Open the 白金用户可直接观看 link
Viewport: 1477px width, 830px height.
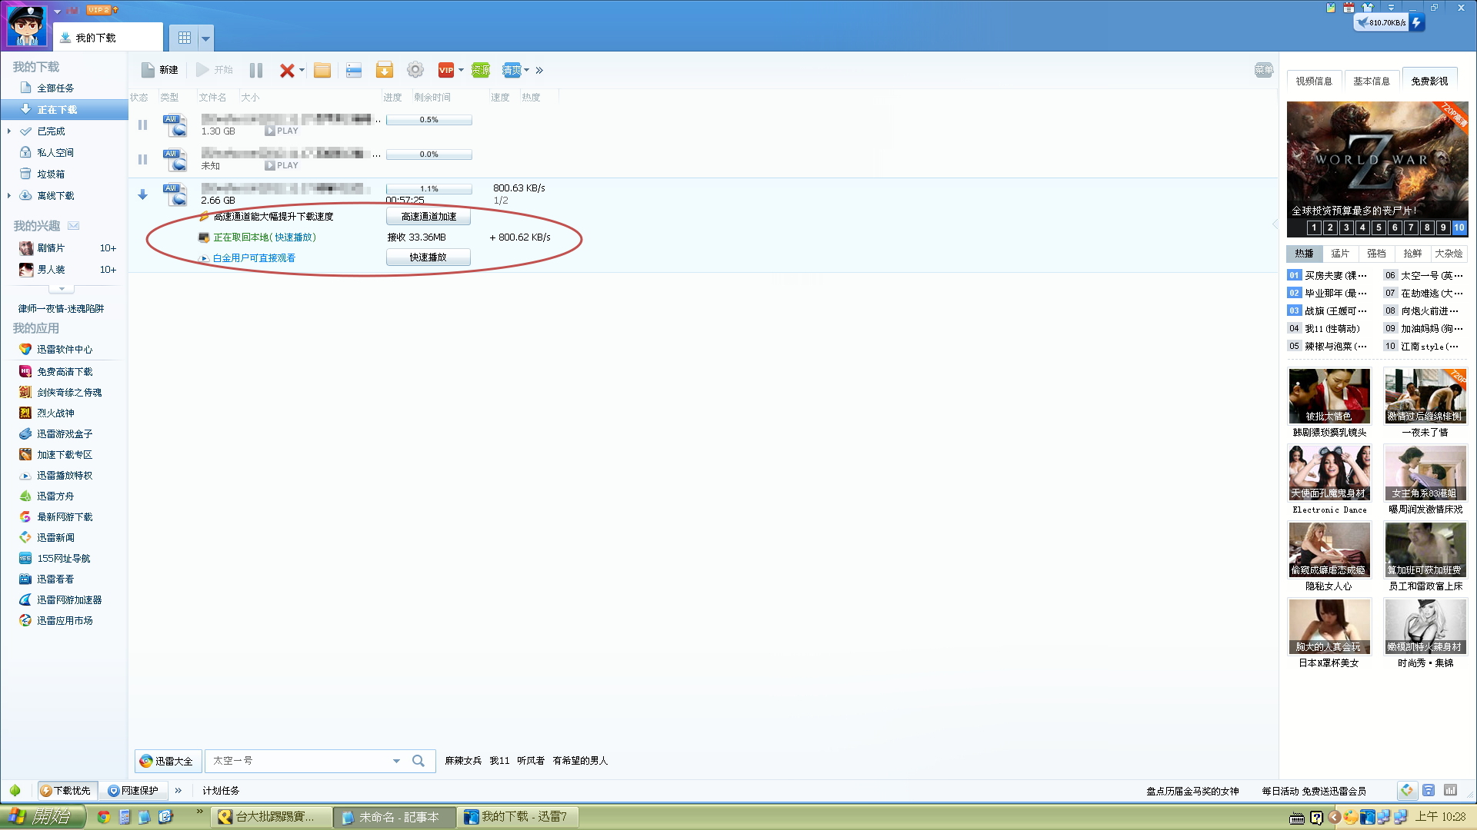coord(255,258)
